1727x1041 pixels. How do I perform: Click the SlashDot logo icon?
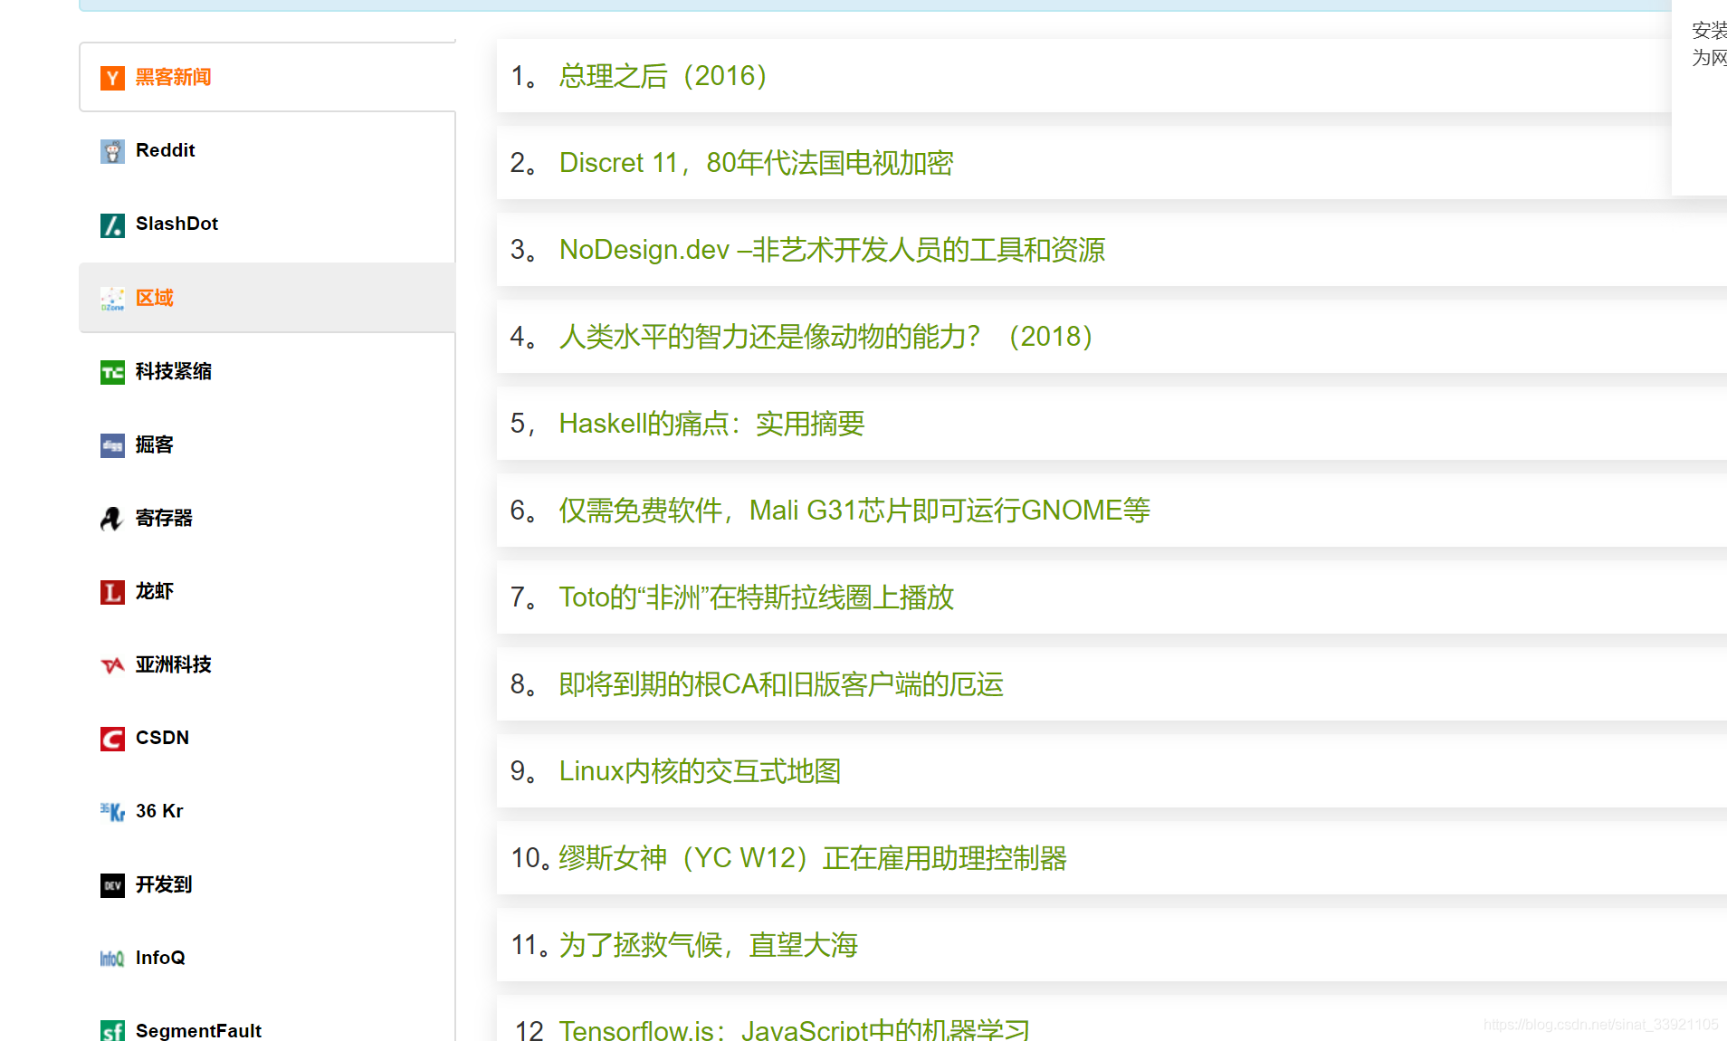[x=112, y=224]
